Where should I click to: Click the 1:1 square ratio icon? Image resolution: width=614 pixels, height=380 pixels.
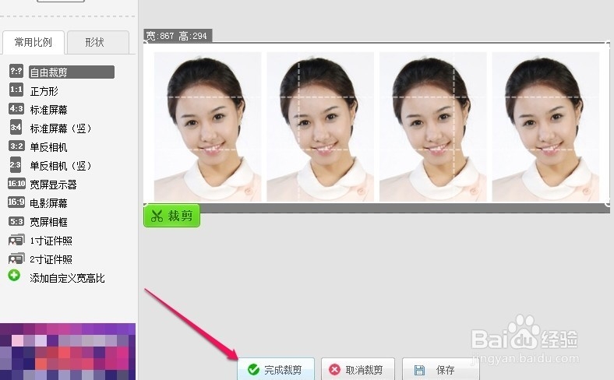coord(16,90)
